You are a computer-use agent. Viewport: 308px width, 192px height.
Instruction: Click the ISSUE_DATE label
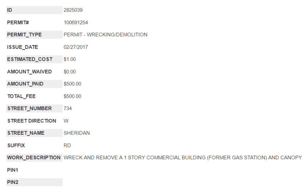[23, 47]
